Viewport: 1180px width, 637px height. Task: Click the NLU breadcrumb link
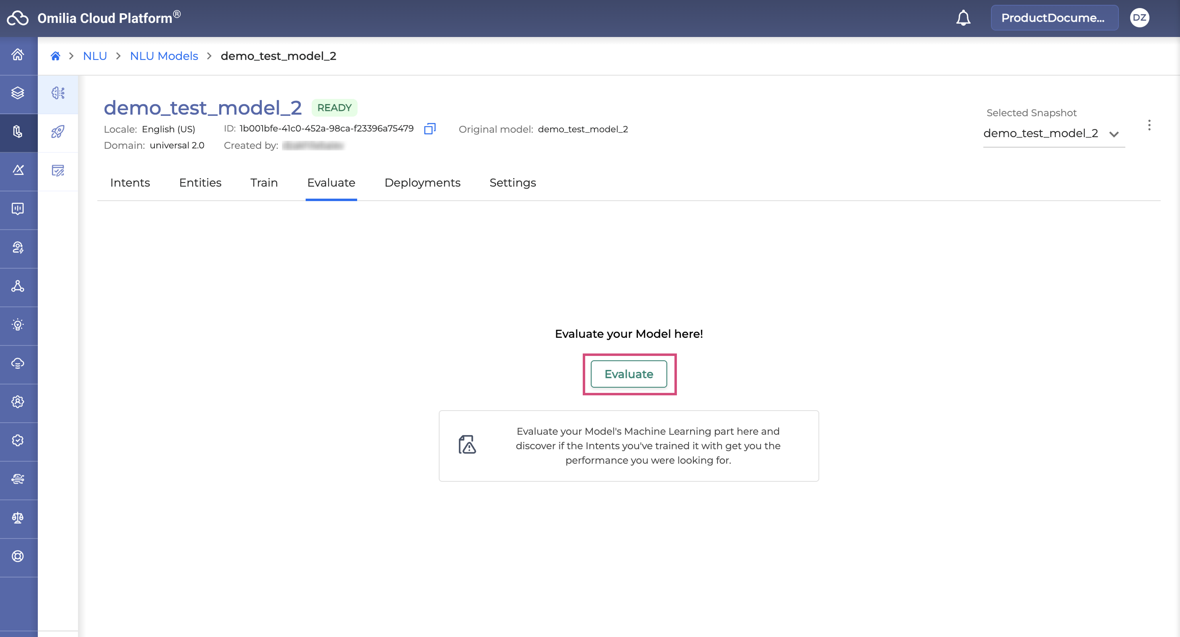[95, 56]
